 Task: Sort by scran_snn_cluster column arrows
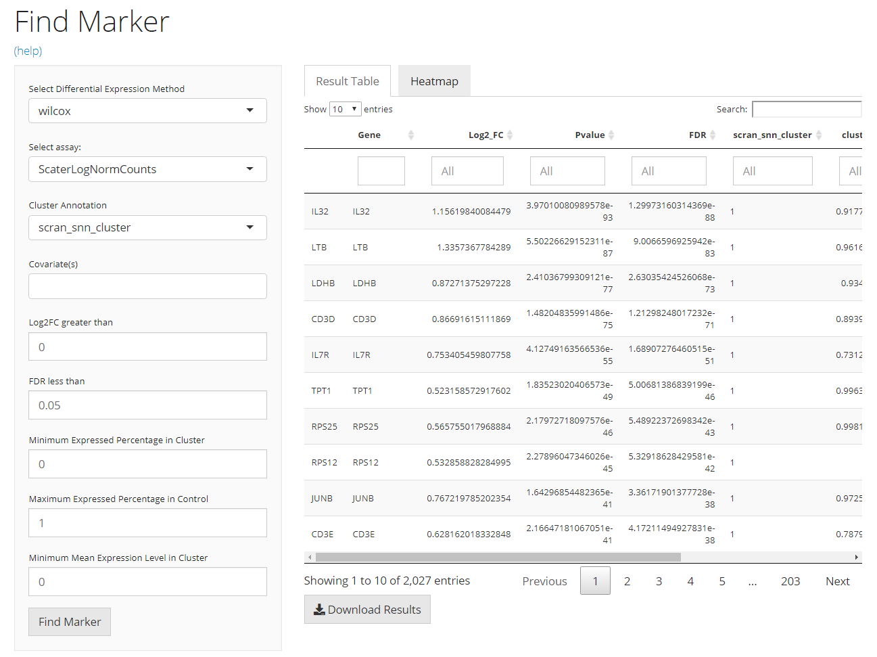coord(819,135)
